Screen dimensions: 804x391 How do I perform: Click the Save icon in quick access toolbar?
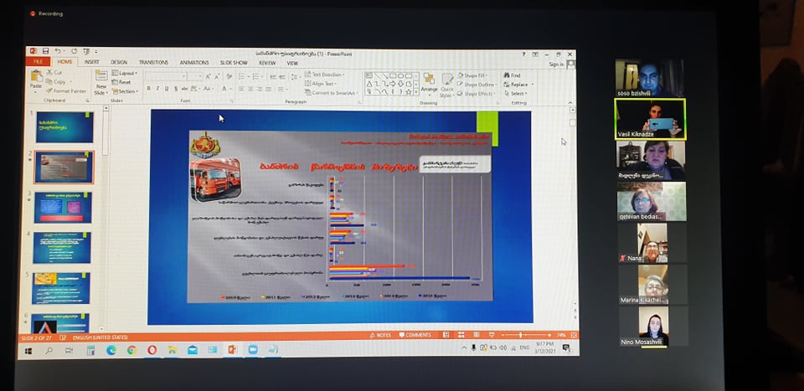[x=45, y=51]
